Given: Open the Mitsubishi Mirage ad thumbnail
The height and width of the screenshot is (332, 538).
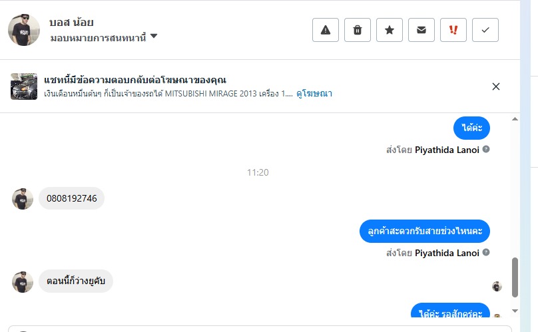Looking at the screenshot, I should (x=24, y=86).
